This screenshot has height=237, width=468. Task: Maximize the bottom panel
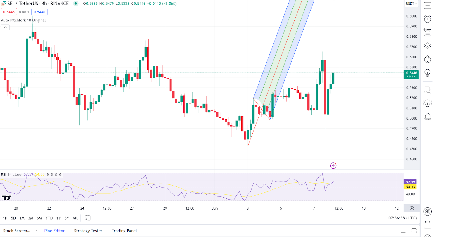pos(414,231)
